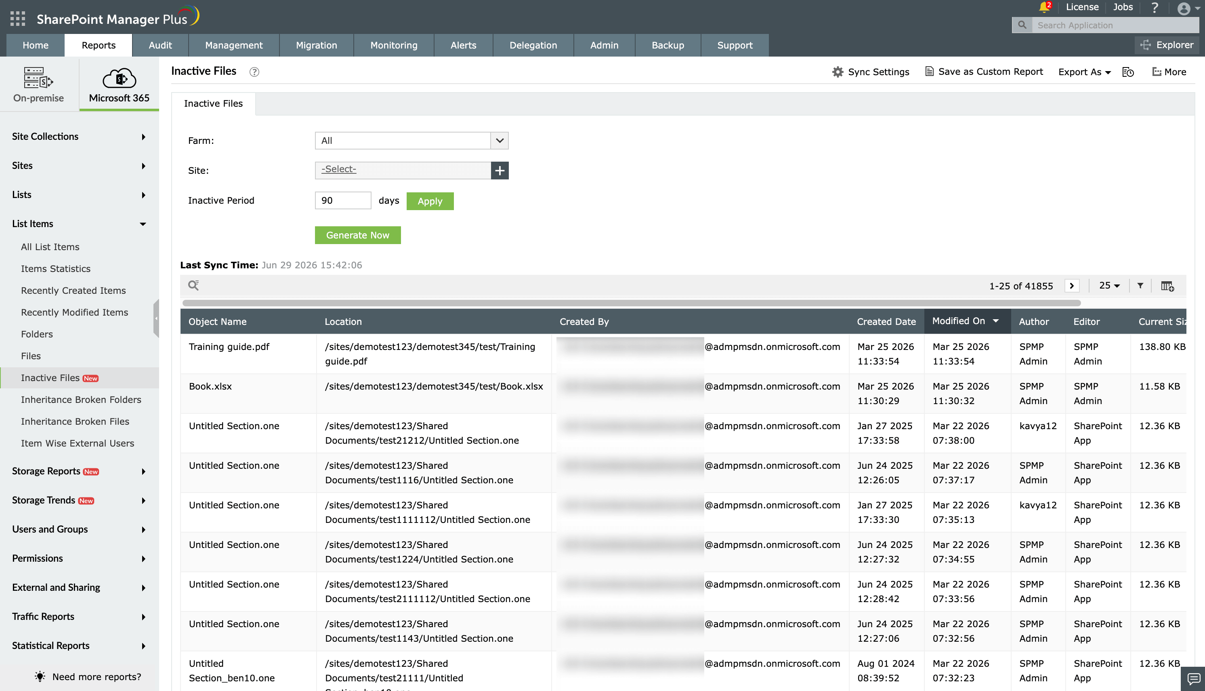Expand the Lists menu
1205x691 pixels.
(79, 195)
